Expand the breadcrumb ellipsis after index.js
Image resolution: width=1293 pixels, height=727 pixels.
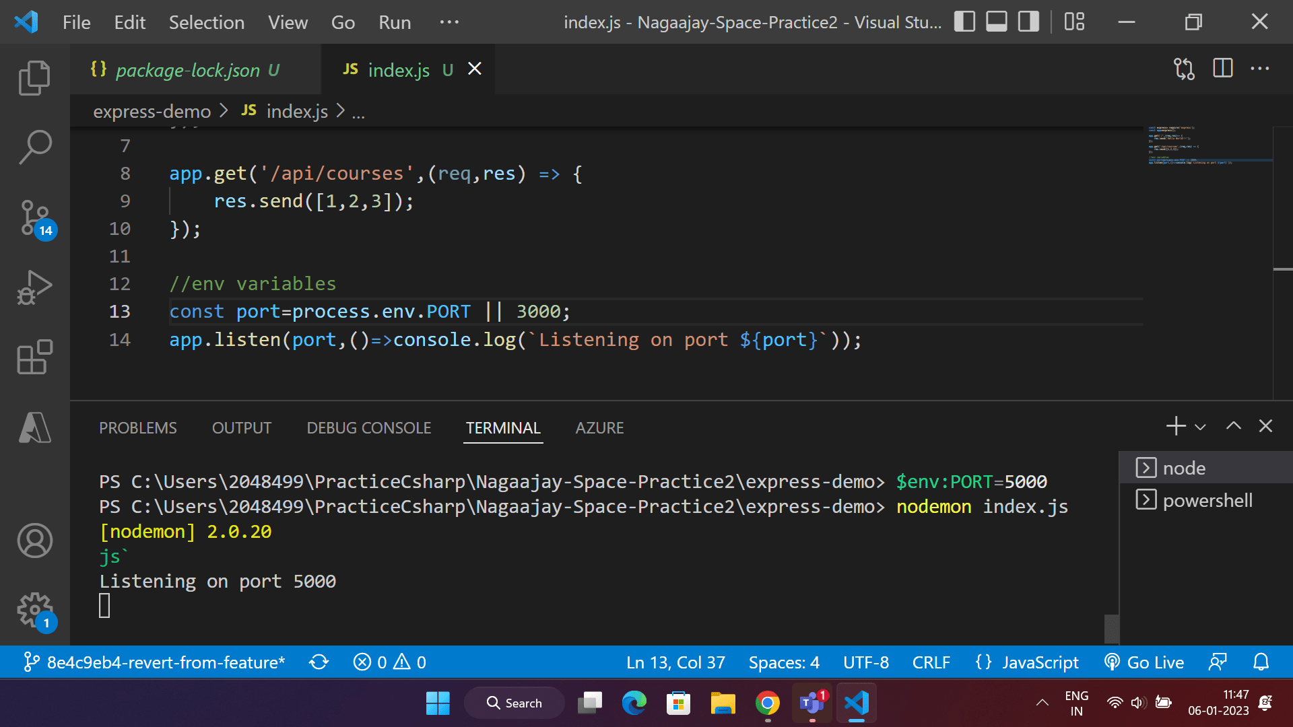359,112
